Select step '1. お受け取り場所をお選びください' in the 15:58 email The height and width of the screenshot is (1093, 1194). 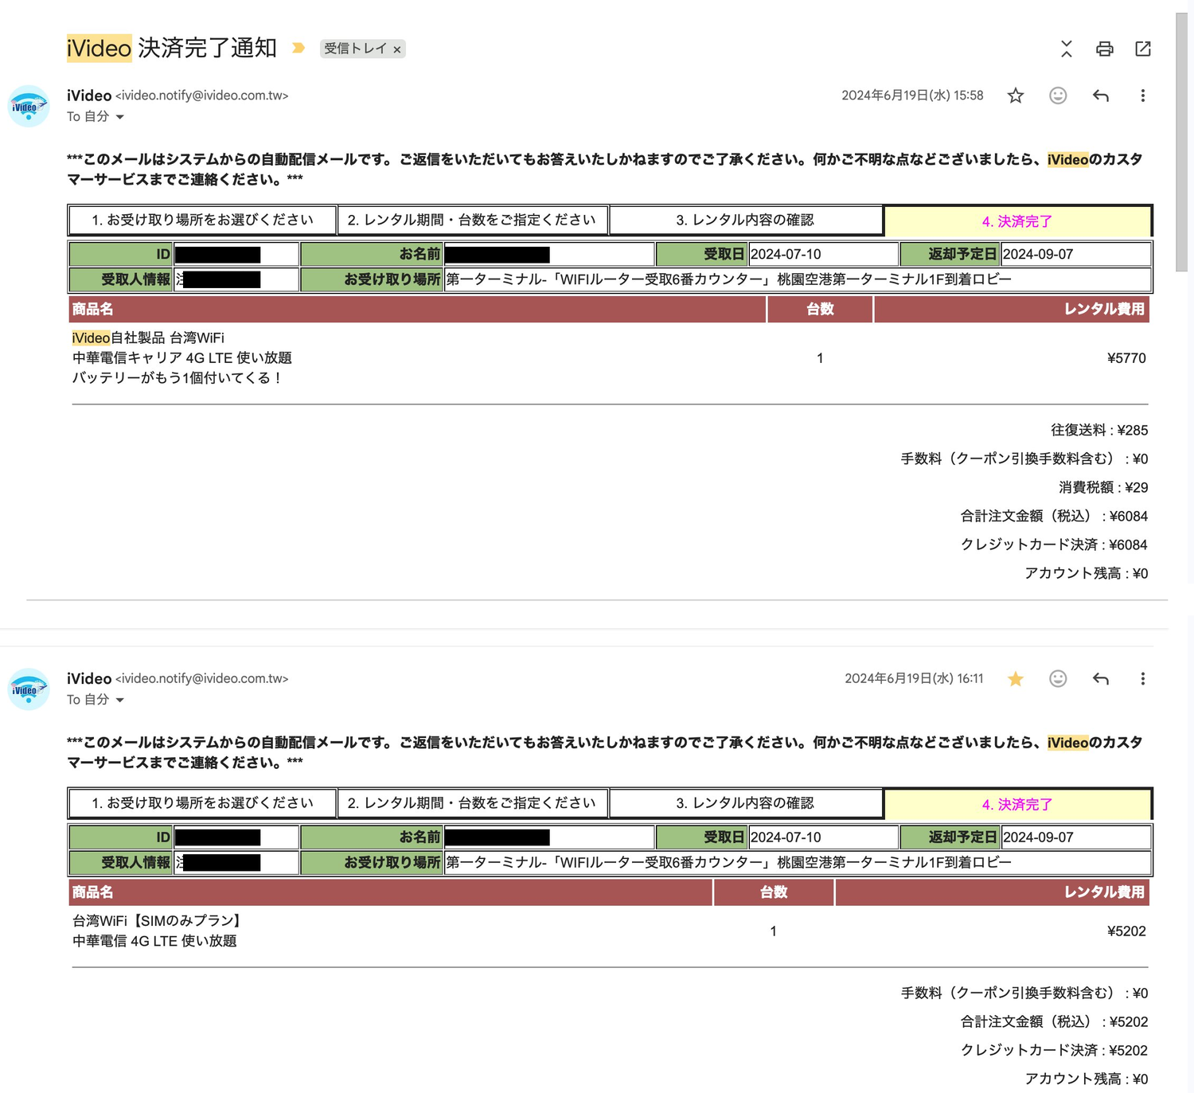point(202,220)
